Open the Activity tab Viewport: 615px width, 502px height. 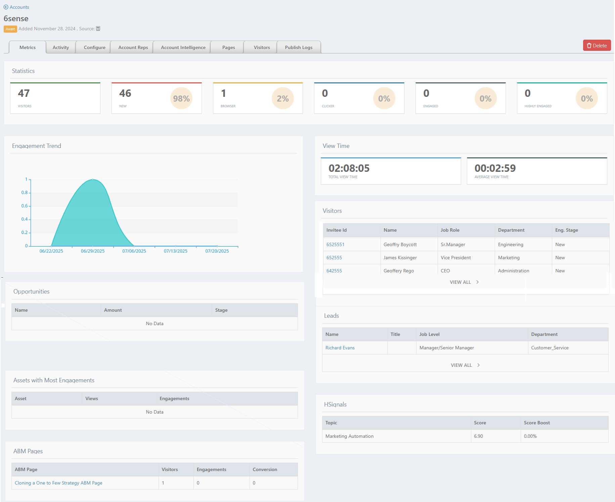coord(61,47)
